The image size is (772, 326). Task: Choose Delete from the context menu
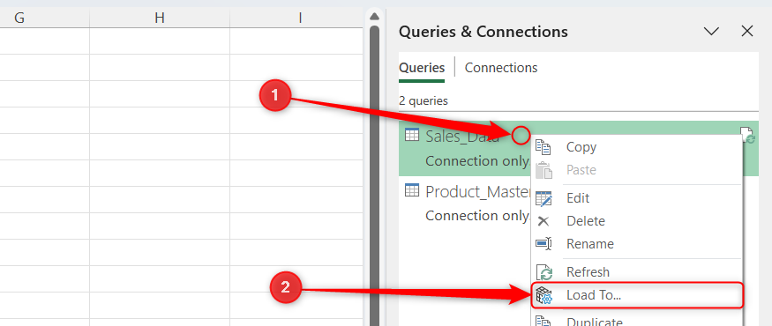(x=637, y=221)
